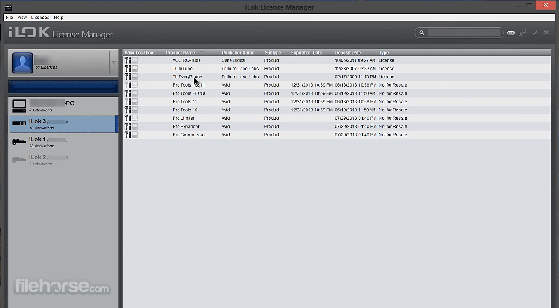Click the Slate Digital publisher cell
The image size is (559, 308).
click(x=233, y=60)
